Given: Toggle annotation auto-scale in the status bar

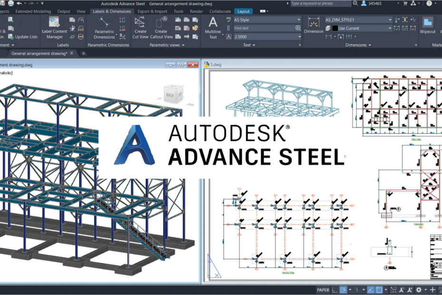Looking at the screenshot, I should coord(410,290).
